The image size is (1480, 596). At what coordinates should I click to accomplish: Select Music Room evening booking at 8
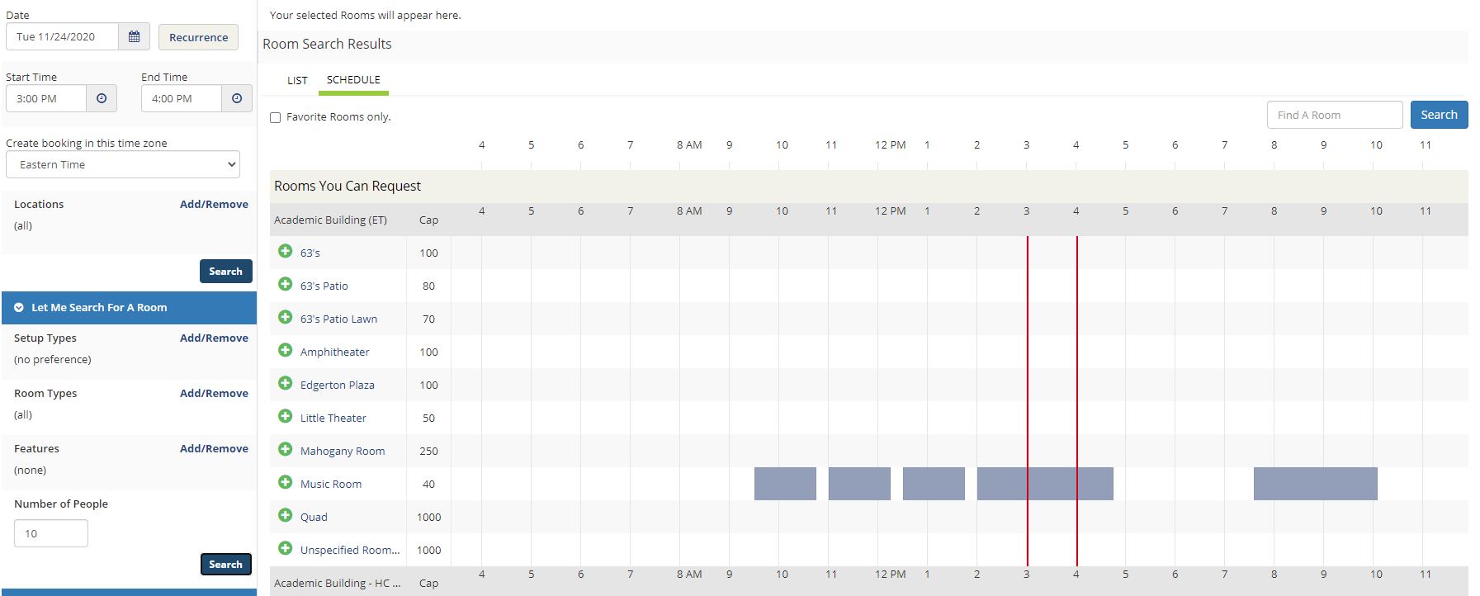coord(1316,484)
